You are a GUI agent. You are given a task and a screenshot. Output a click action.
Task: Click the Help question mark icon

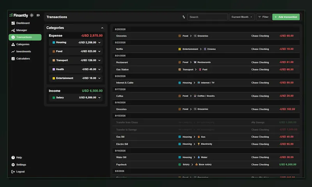pos(13,158)
